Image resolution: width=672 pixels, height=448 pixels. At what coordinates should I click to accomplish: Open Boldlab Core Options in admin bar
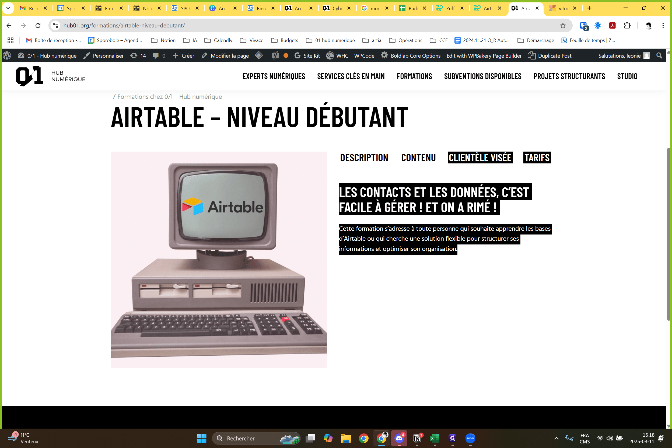tap(411, 56)
